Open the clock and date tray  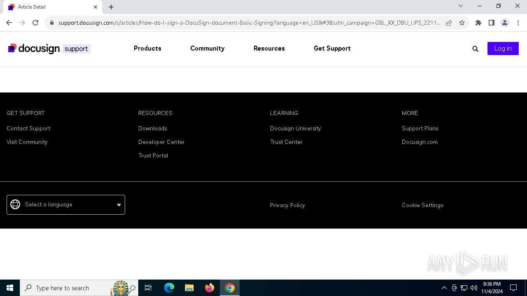click(x=492, y=288)
